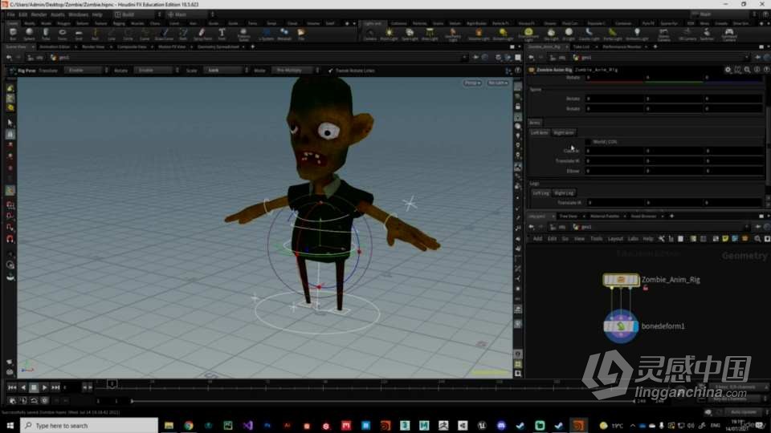Viewport: 771px width, 433px height.
Task: Select the File shelf tool
Action: pyautogui.click(x=301, y=34)
